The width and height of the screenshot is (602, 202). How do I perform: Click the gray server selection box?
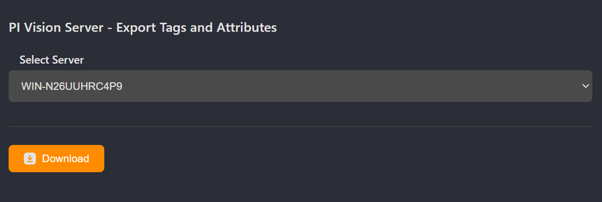click(x=300, y=86)
